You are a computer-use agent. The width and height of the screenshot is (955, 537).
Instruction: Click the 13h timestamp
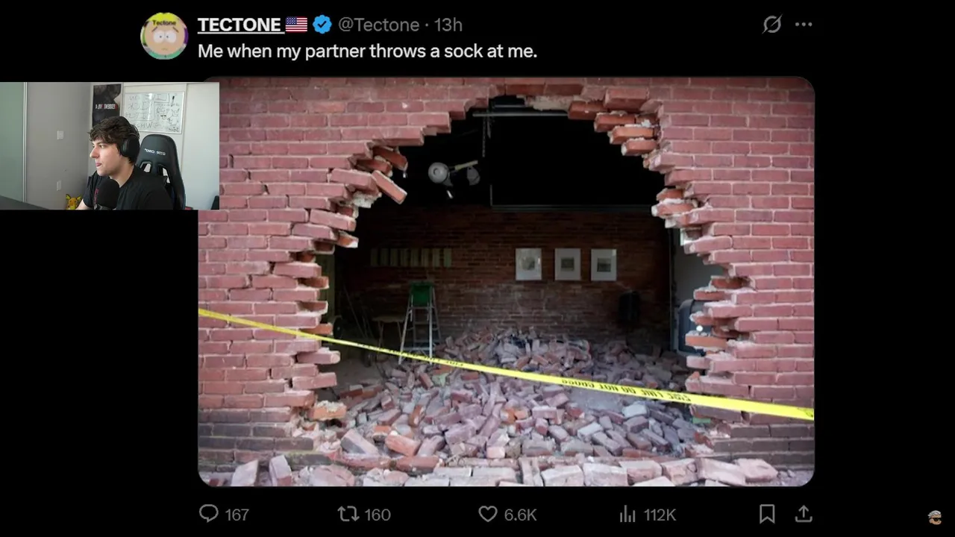point(448,25)
